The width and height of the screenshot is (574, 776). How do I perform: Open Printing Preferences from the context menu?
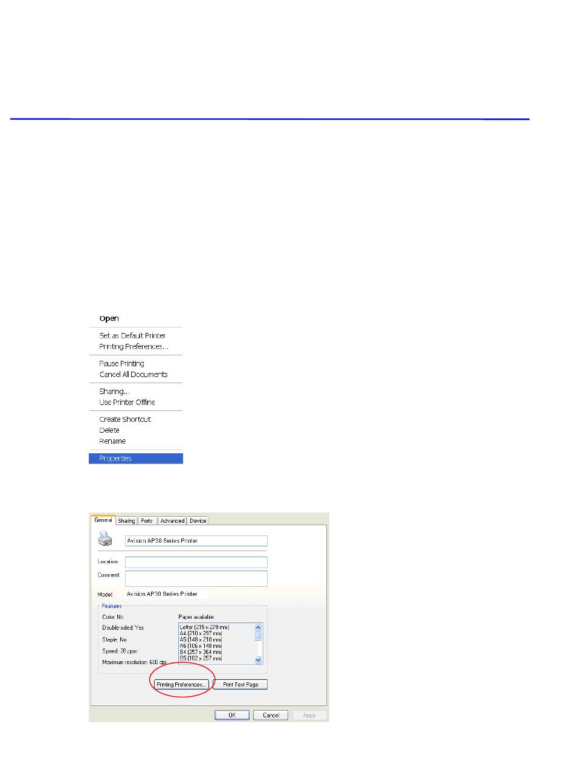coord(134,346)
